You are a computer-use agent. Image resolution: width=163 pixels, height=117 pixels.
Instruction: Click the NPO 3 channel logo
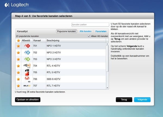pos(27,59)
